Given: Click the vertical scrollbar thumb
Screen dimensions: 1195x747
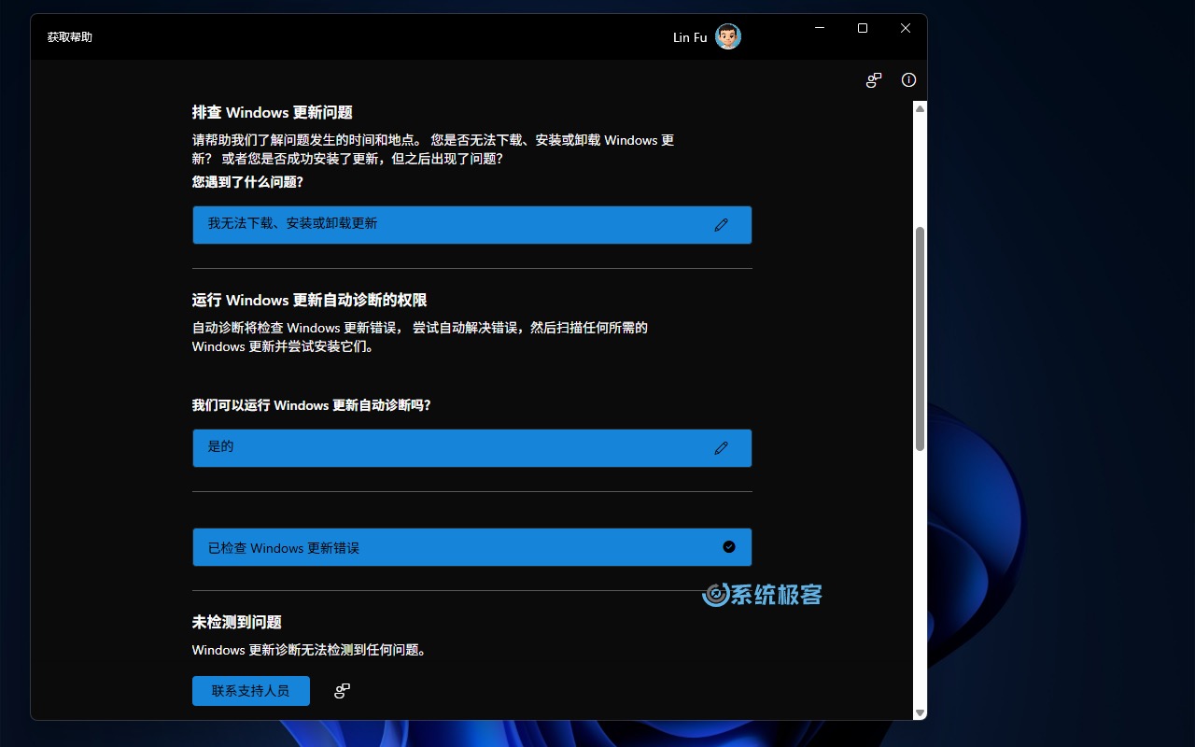Looking at the screenshot, I should coord(920,336).
